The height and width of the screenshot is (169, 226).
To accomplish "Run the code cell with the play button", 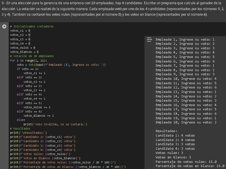I will (x=4, y=27).
